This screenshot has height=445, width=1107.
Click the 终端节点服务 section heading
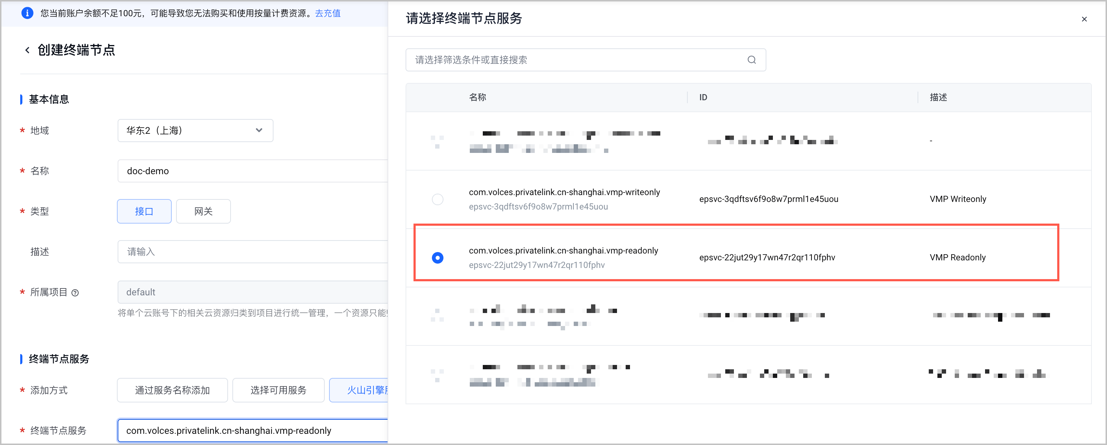(x=59, y=359)
